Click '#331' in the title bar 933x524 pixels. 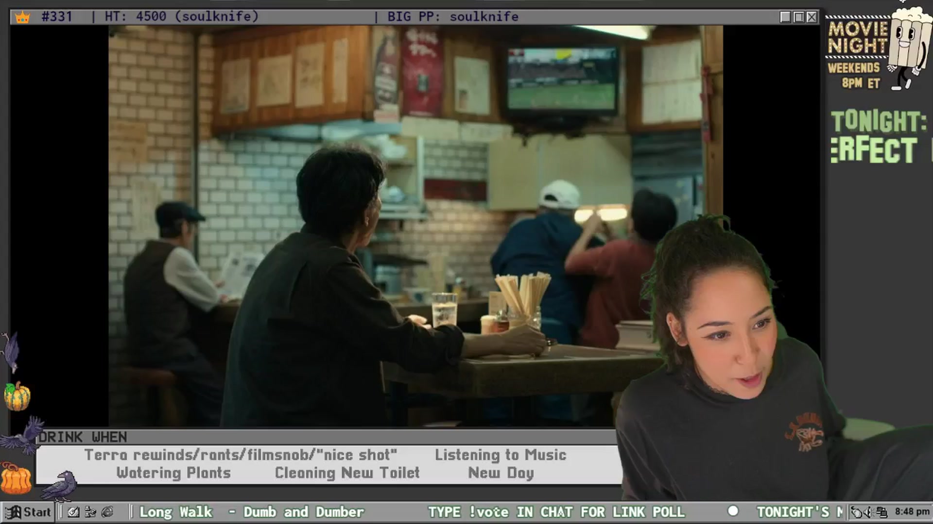[x=57, y=16]
